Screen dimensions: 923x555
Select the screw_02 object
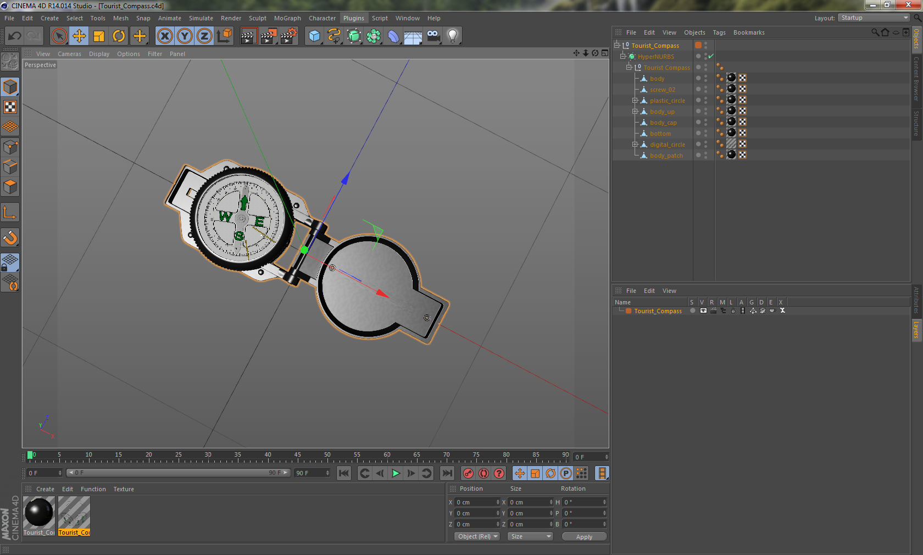pos(663,90)
